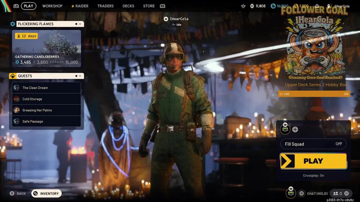Click the RB bumper navigation icon
This screenshot has height=202, width=360.
[x=162, y=6]
